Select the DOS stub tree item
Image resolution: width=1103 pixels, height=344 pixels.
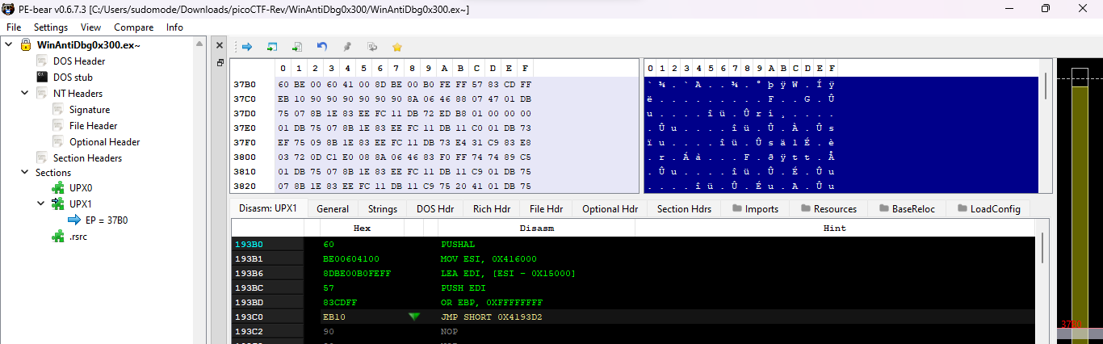click(x=73, y=78)
